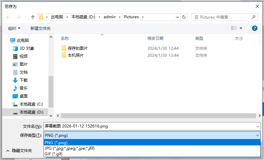Image resolution: width=264 pixels, height=160 pixels.
Task: Click the 保存类型 combo box
Action: click(152, 135)
